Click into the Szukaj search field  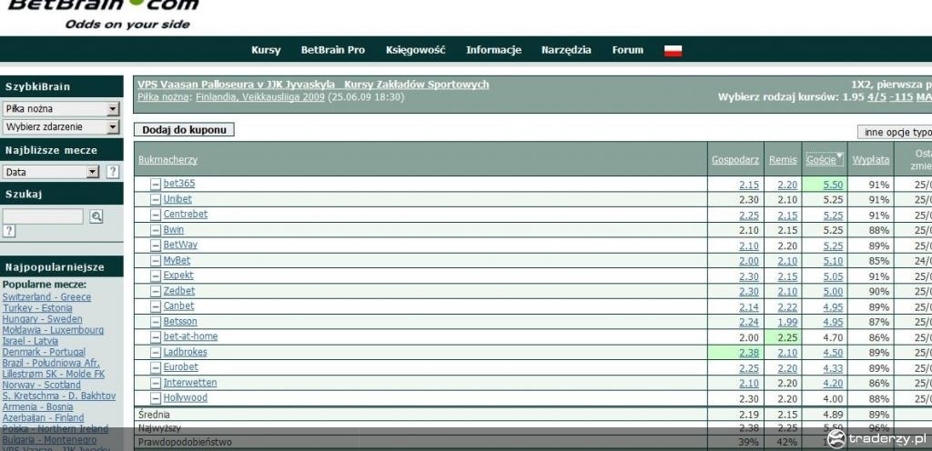43,216
